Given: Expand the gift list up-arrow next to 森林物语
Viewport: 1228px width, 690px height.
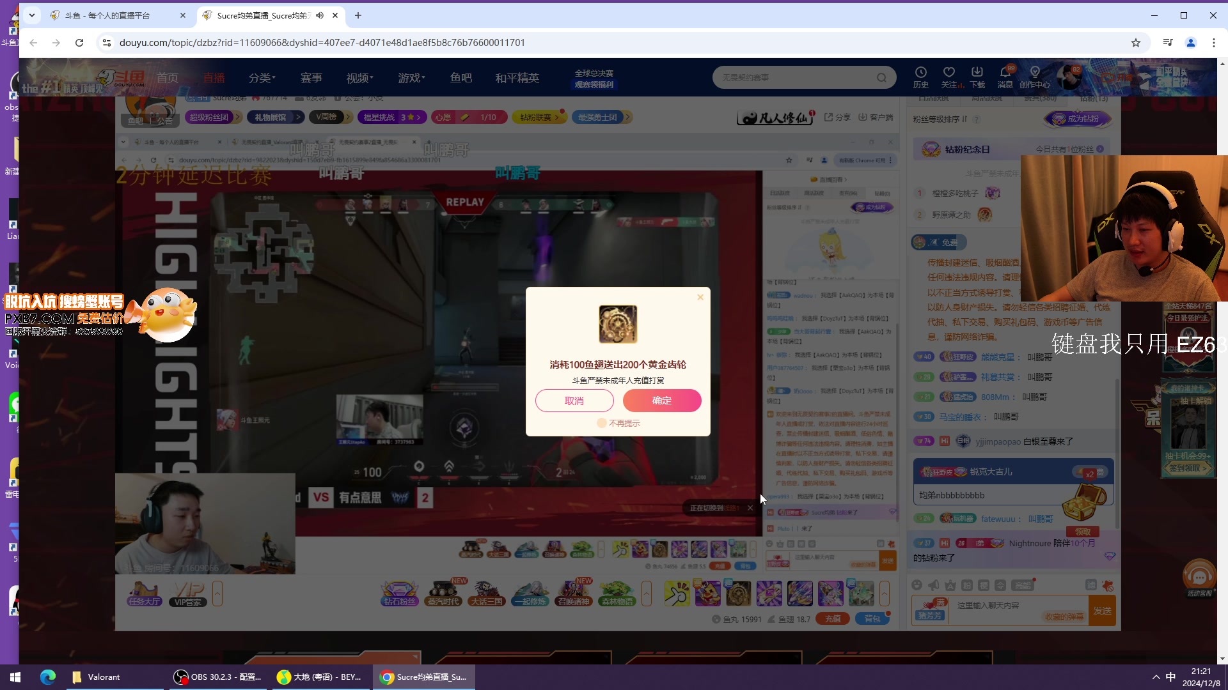Looking at the screenshot, I should (647, 594).
